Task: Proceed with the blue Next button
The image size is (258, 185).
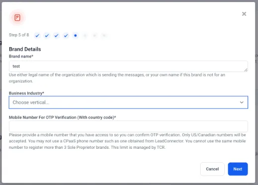Action: 238,169
